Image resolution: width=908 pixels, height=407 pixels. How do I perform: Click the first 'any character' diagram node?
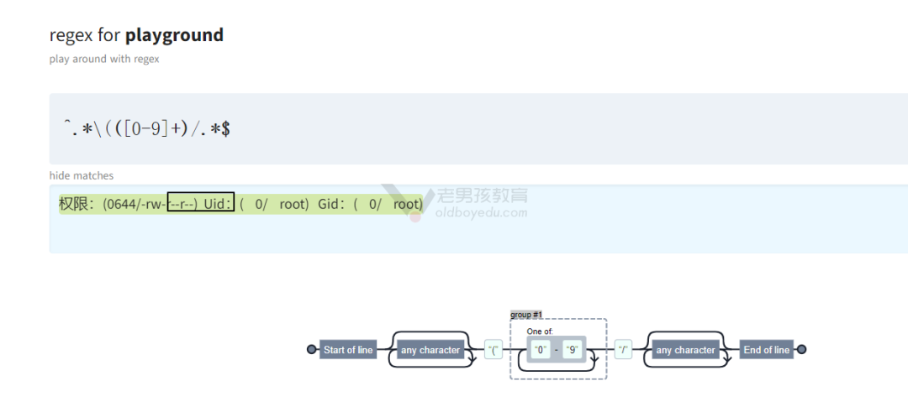tap(430, 350)
